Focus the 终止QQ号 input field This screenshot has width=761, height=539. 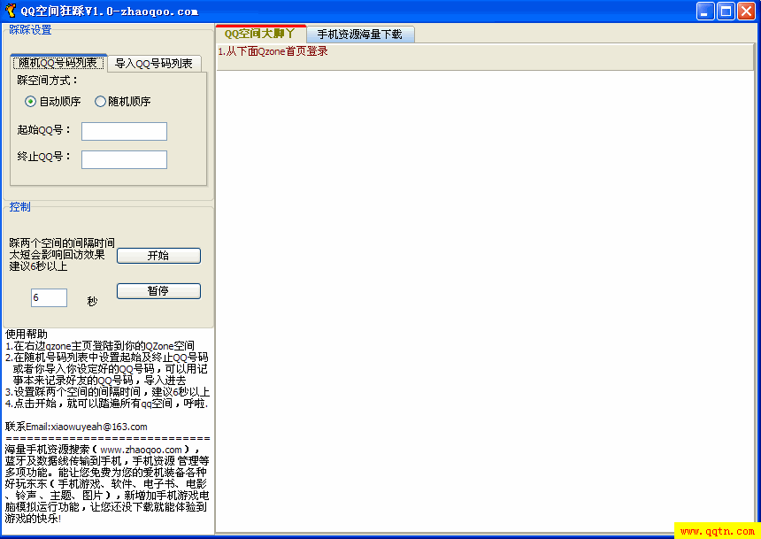tap(124, 159)
